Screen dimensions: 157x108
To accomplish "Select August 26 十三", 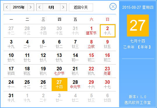I will pos(43,84).
